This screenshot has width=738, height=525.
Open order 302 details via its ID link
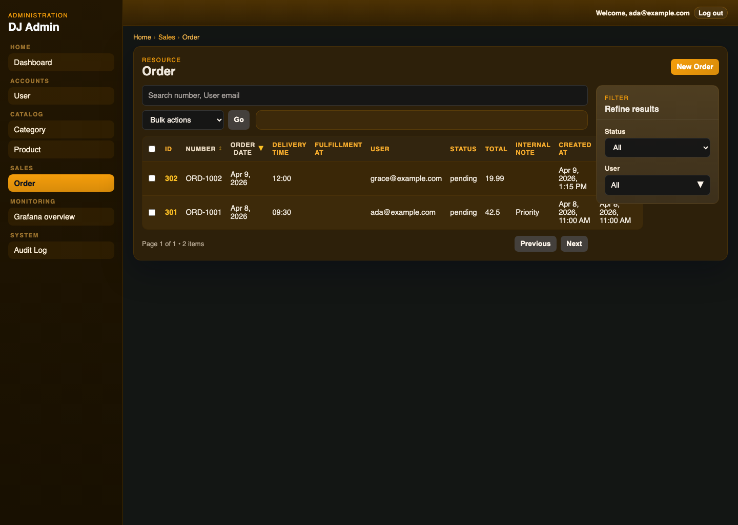coord(171,178)
